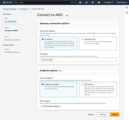Enable the FIPS enabled endpoint checkbox
This screenshot has height=120, width=129.
tap(41, 106)
